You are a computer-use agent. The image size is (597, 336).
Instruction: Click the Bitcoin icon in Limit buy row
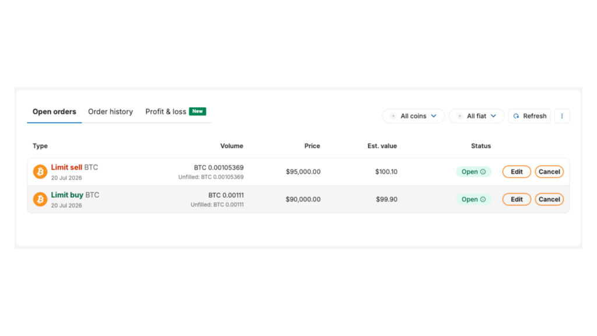click(40, 199)
